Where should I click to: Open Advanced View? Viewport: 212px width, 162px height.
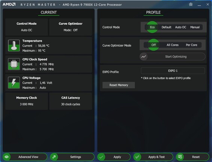click(25, 157)
